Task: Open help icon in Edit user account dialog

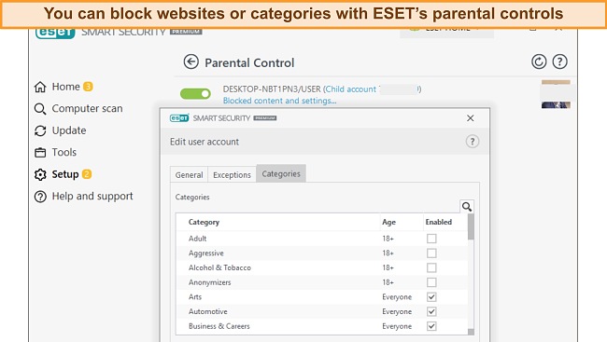Action: (x=472, y=142)
